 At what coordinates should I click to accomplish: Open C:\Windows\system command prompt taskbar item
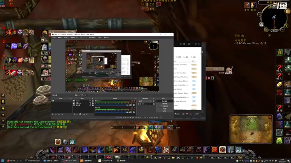click(x=33, y=161)
